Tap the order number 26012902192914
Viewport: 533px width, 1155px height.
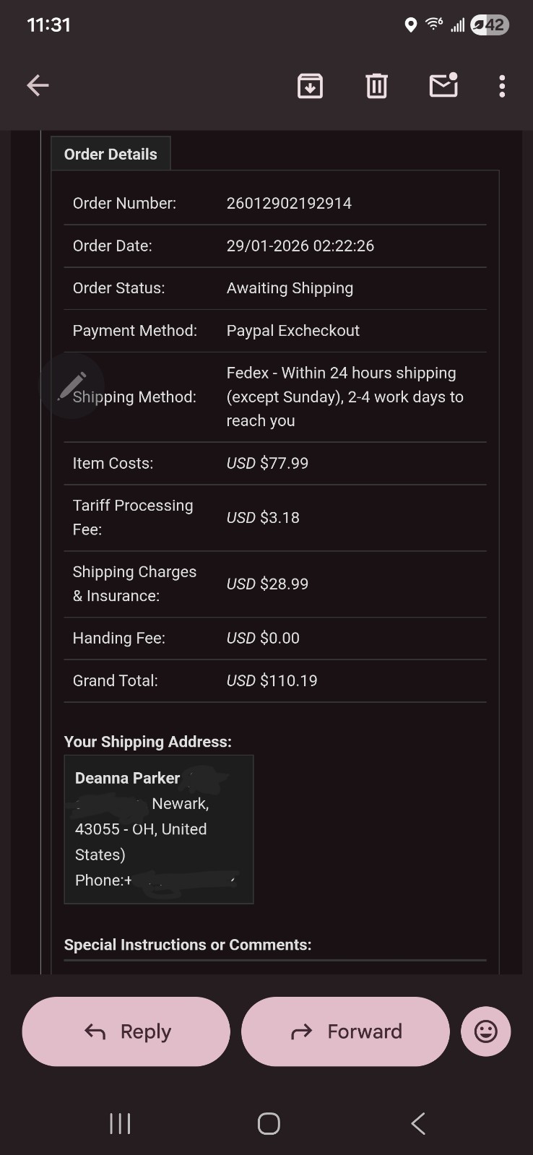pyautogui.click(x=289, y=203)
